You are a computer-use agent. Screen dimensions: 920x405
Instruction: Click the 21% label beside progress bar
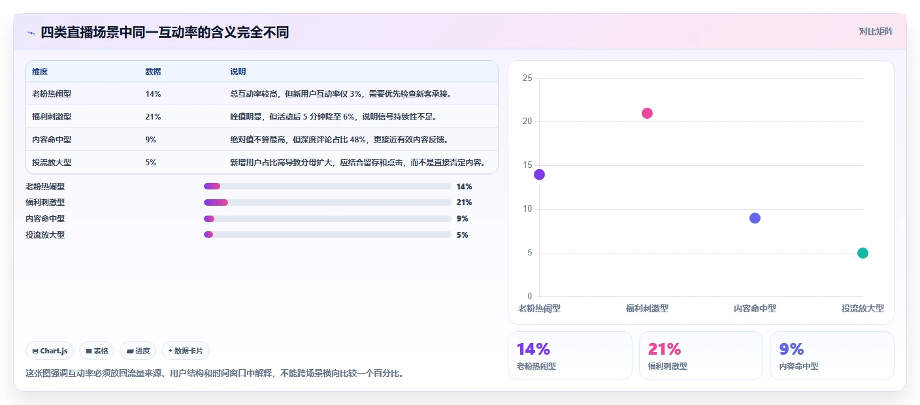464,202
